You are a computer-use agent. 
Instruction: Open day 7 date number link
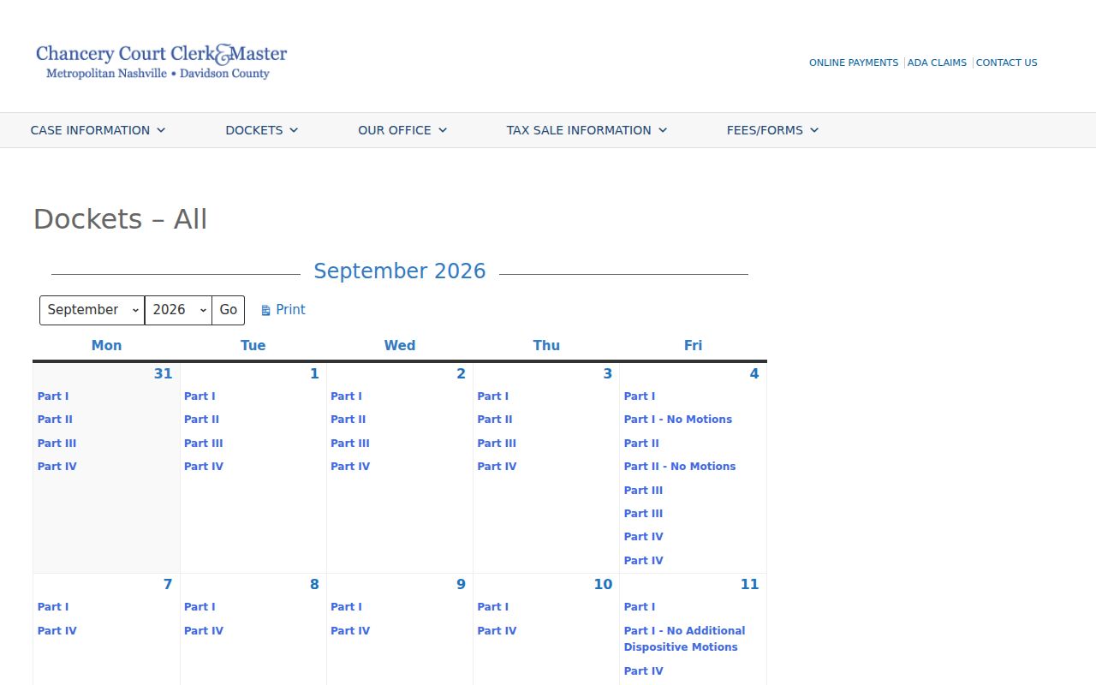coord(168,584)
